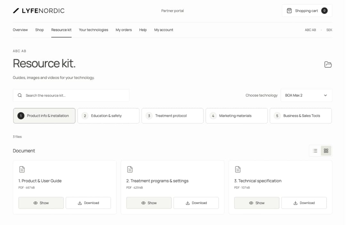The width and height of the screenshot is (346, 225).
Task: Click the ABC AB company label in navigation
Action: [310, 30]
